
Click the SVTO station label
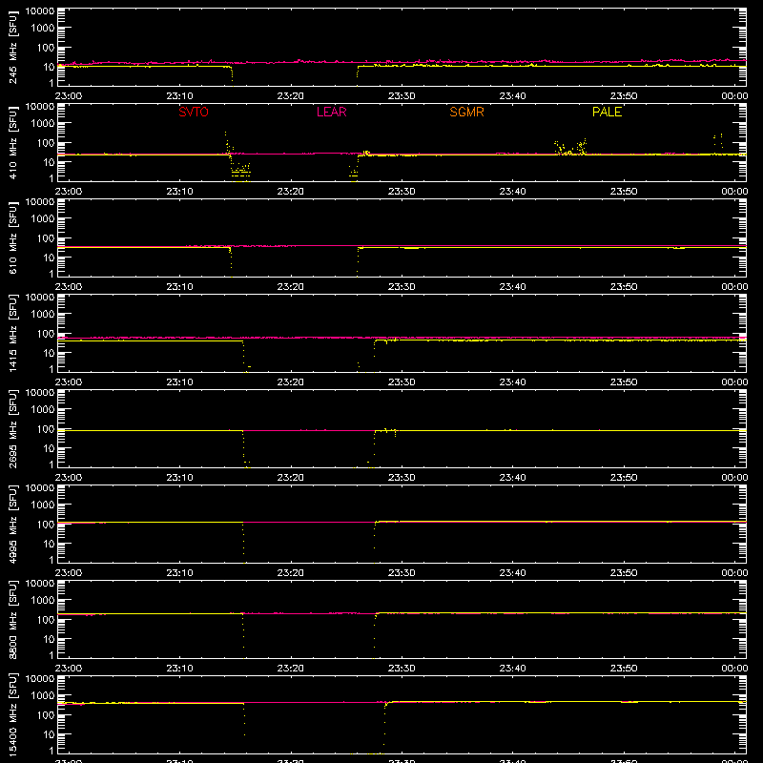click(x=194, y=112)
